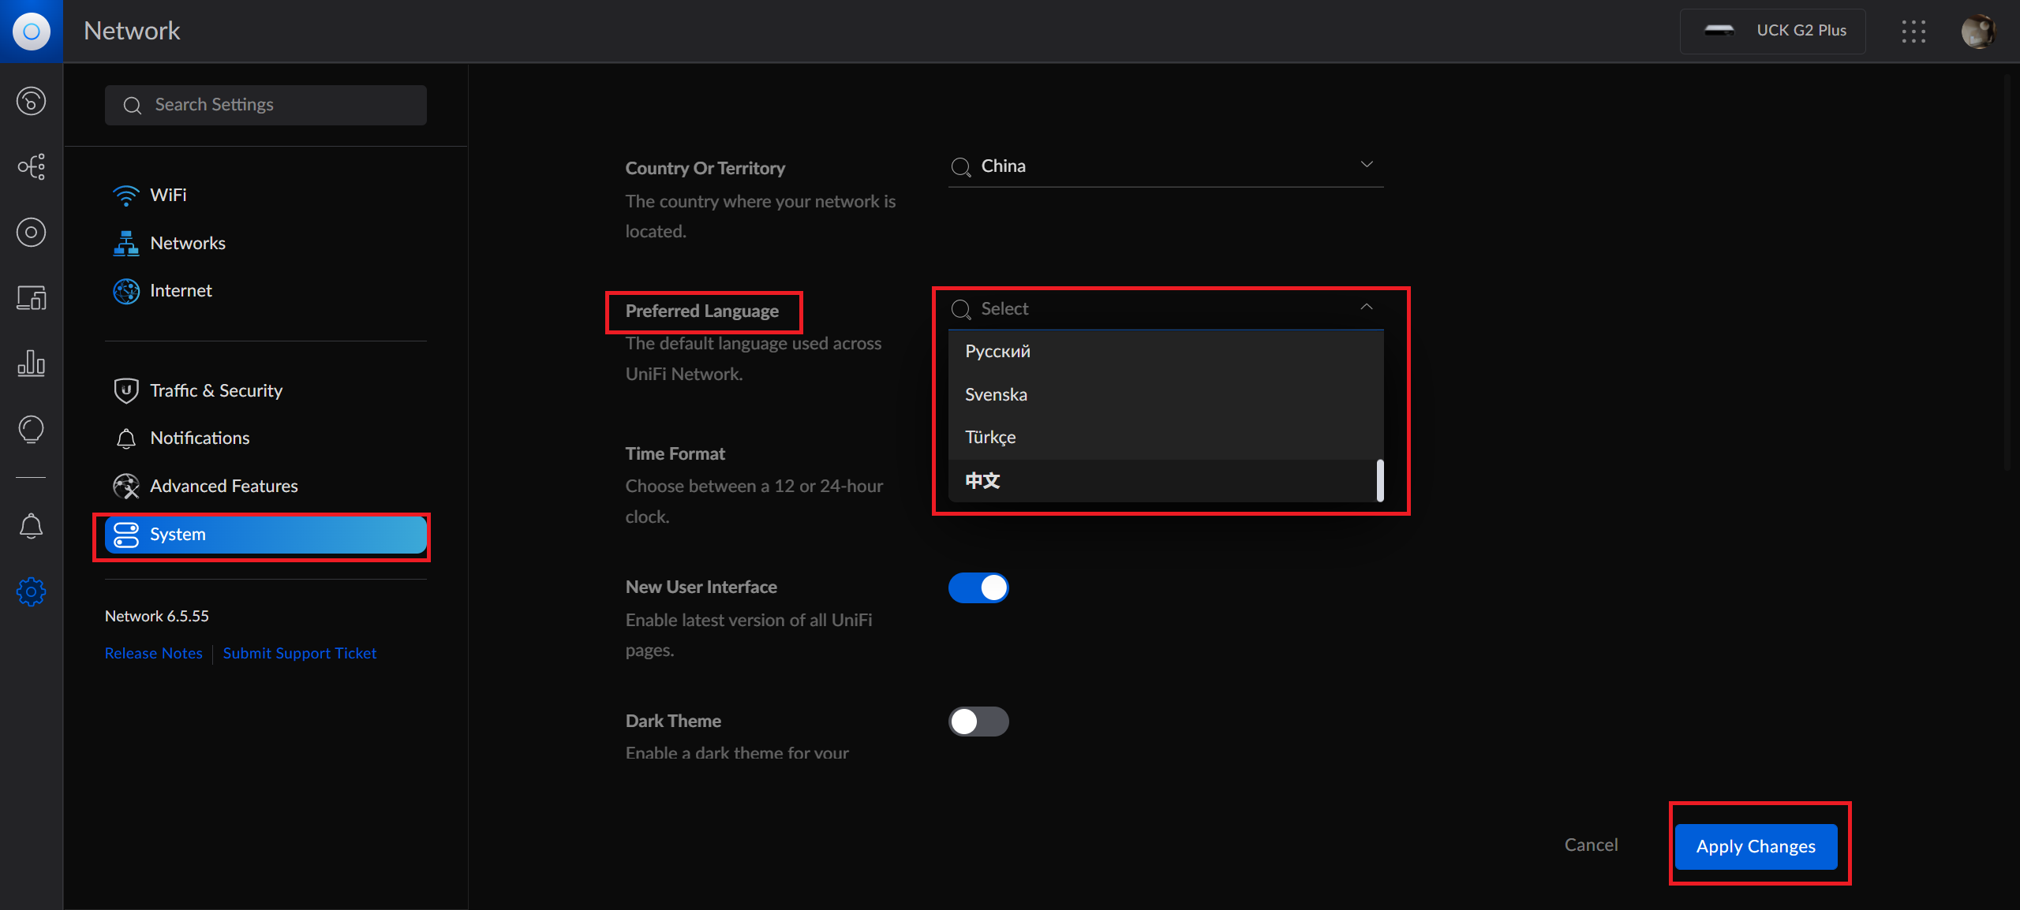Click the magnifier icon in language Select field
This screenshot has width=2020, height=910.
pos(960,309)
